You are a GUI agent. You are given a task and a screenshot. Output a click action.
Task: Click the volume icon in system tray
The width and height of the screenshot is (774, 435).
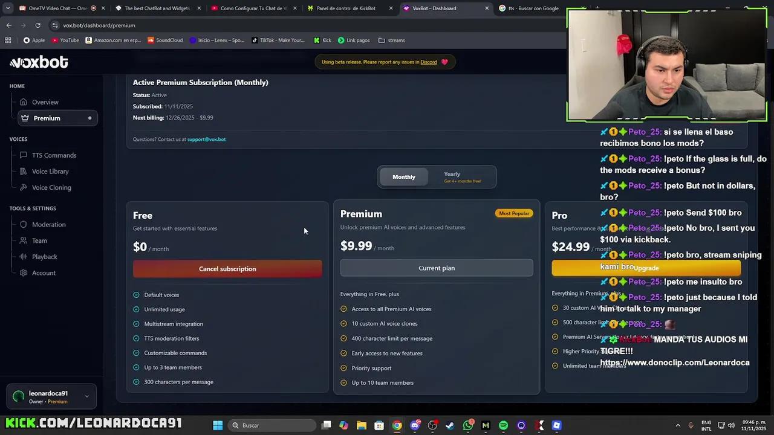(731, 425)
